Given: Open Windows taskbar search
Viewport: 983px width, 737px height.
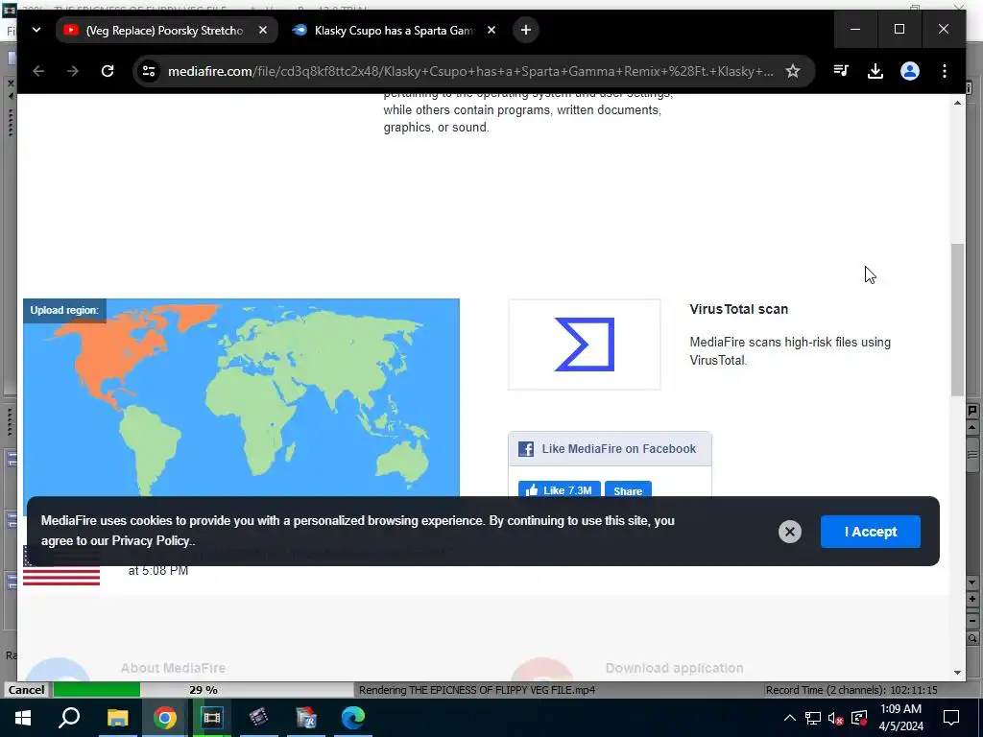Looking at the screenshot, I should (x=69, y=718).
